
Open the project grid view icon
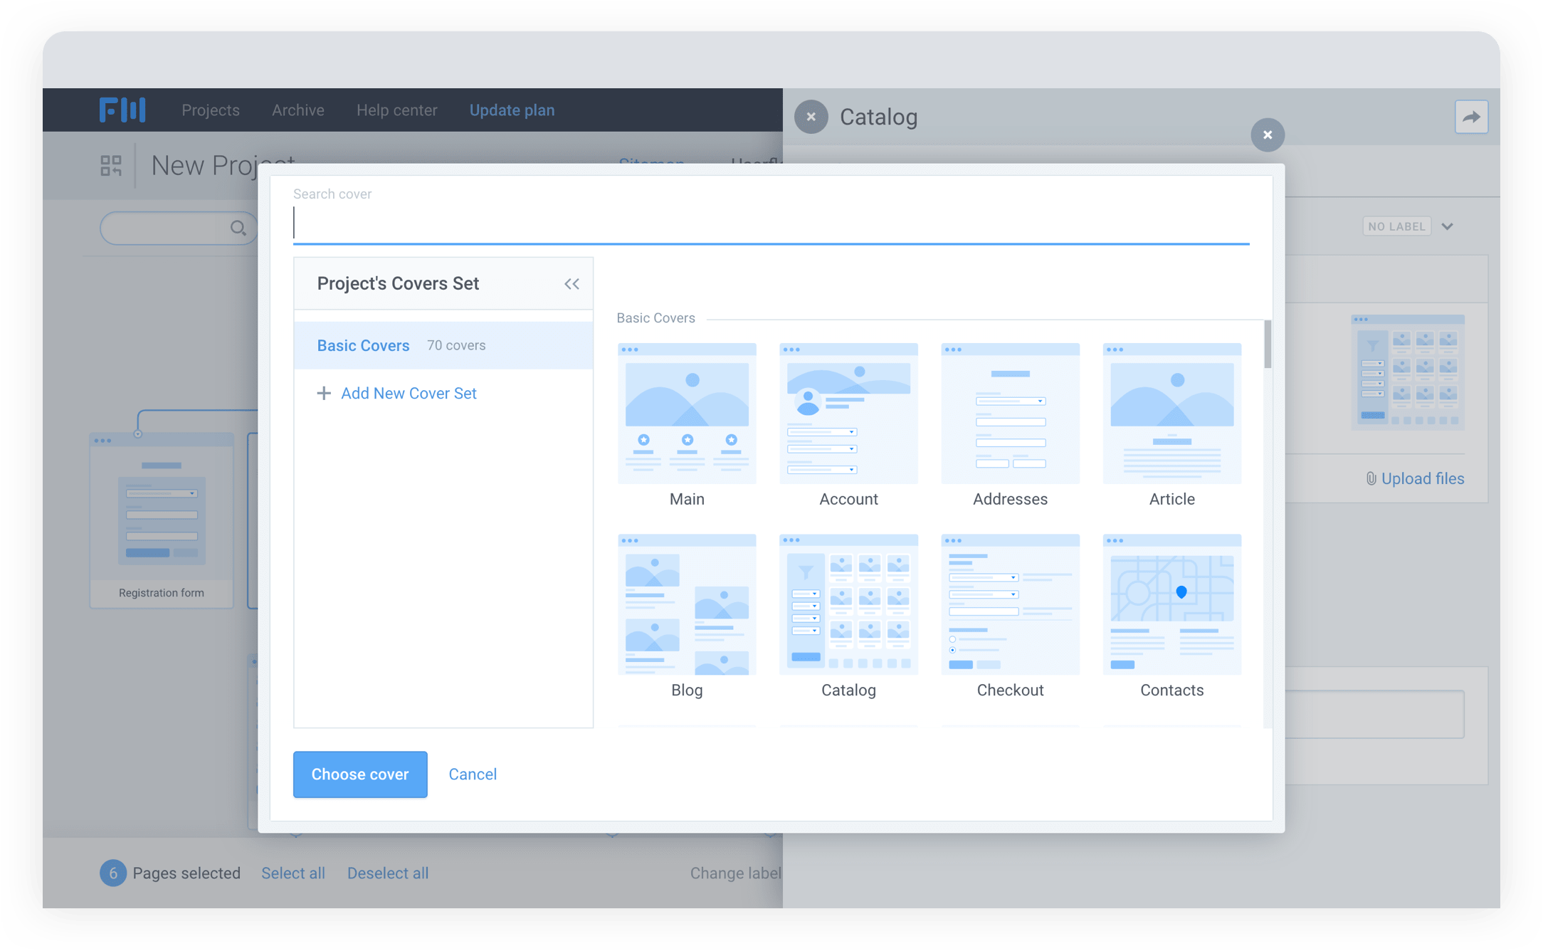coord(111,166)
